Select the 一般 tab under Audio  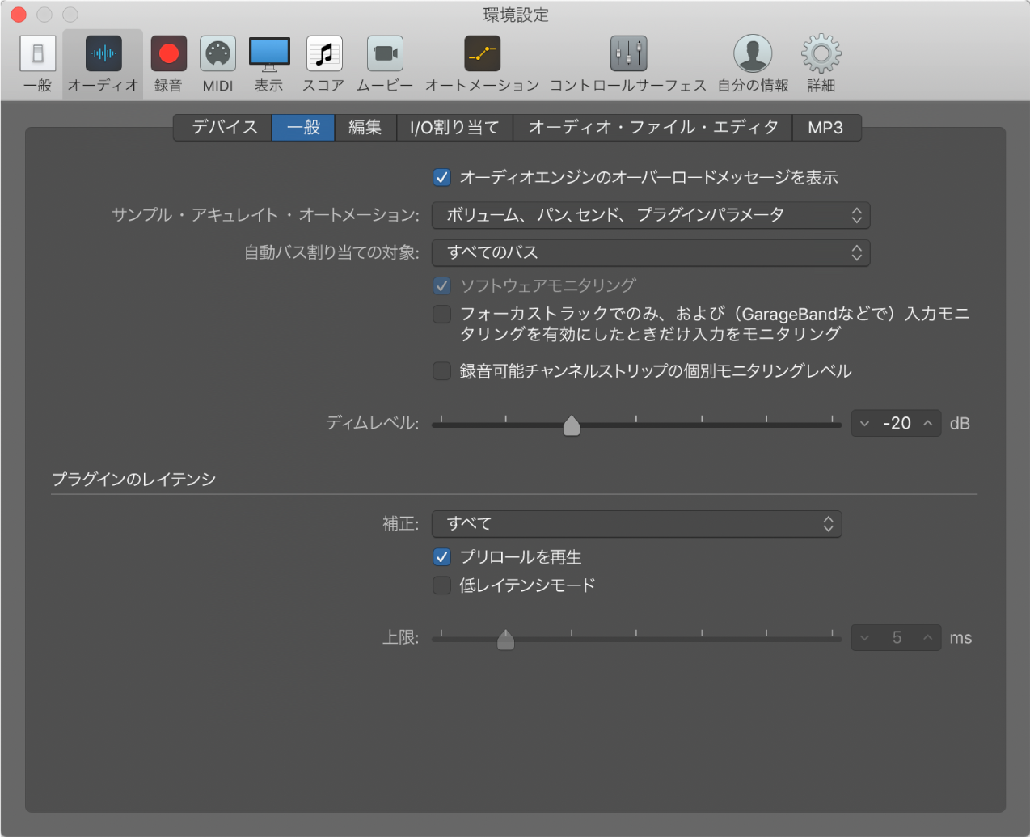[303, 127]
